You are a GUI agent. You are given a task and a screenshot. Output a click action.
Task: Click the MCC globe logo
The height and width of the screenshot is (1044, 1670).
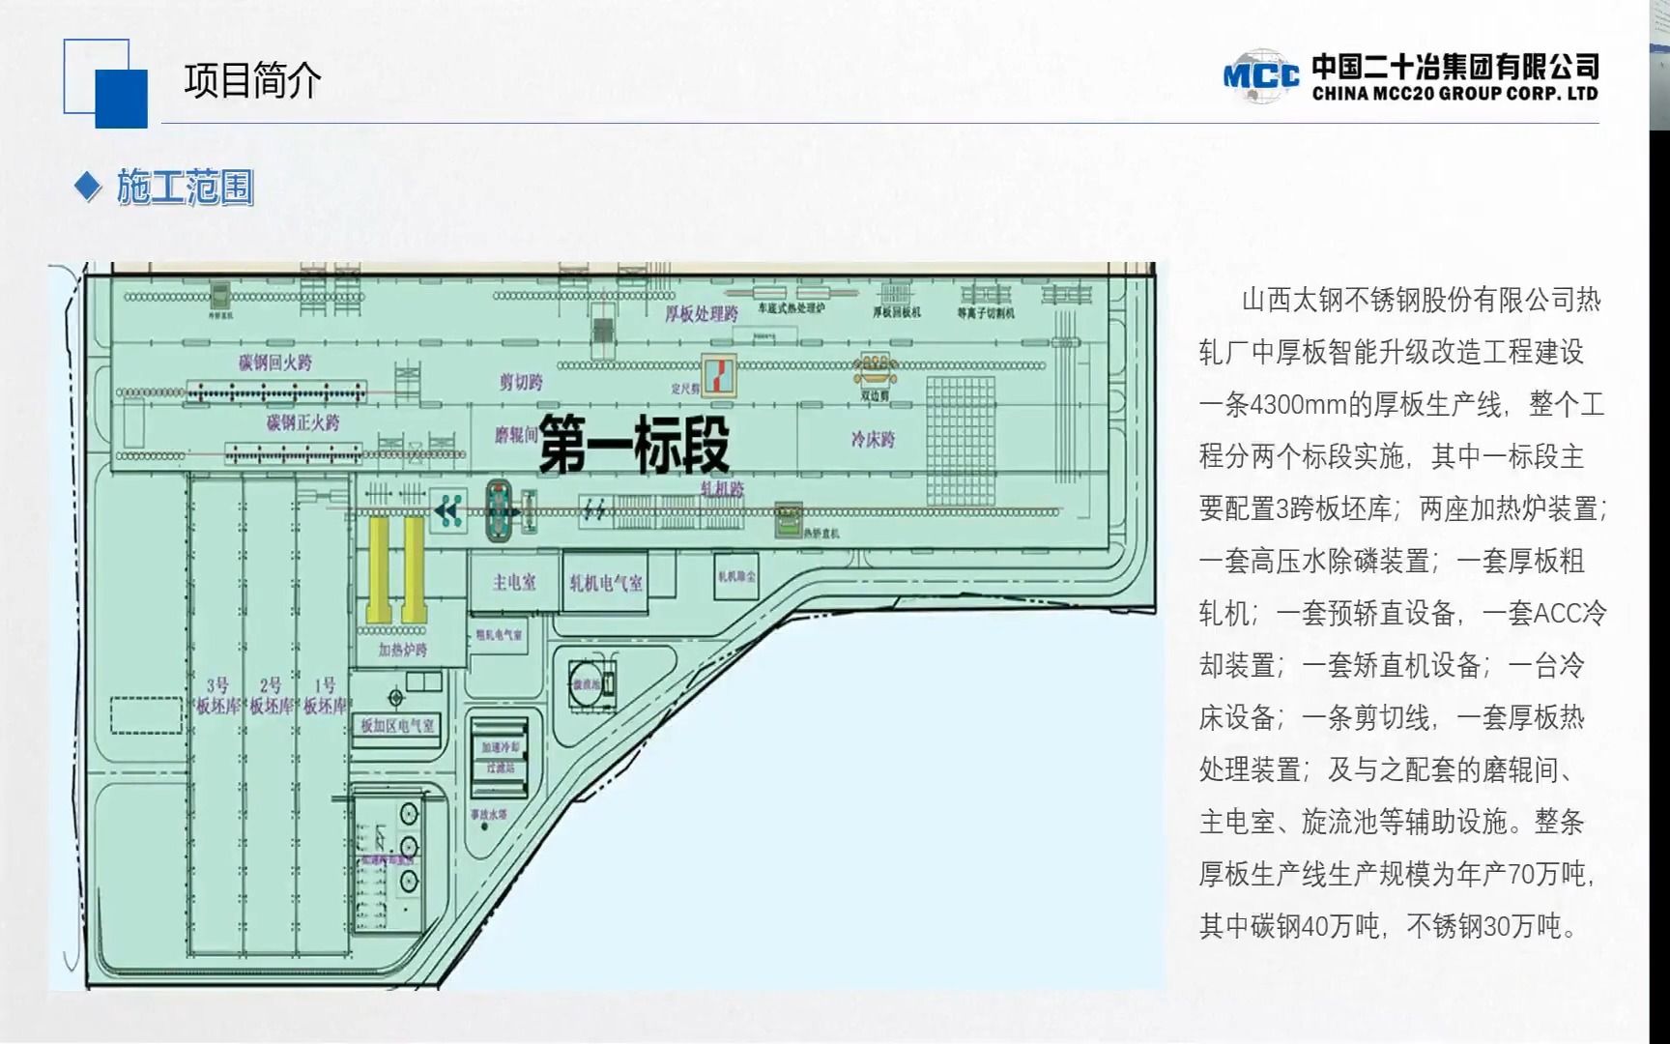click(1261, 76)
